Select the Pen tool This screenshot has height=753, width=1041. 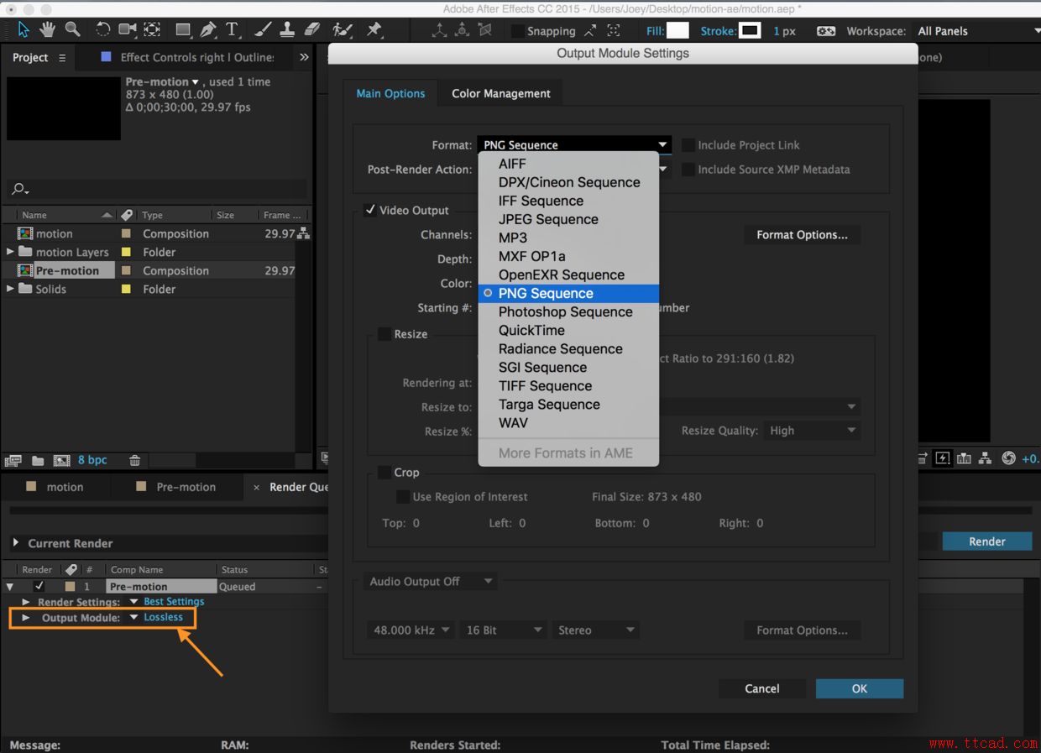pyautogui.click(x=208, y=29)
